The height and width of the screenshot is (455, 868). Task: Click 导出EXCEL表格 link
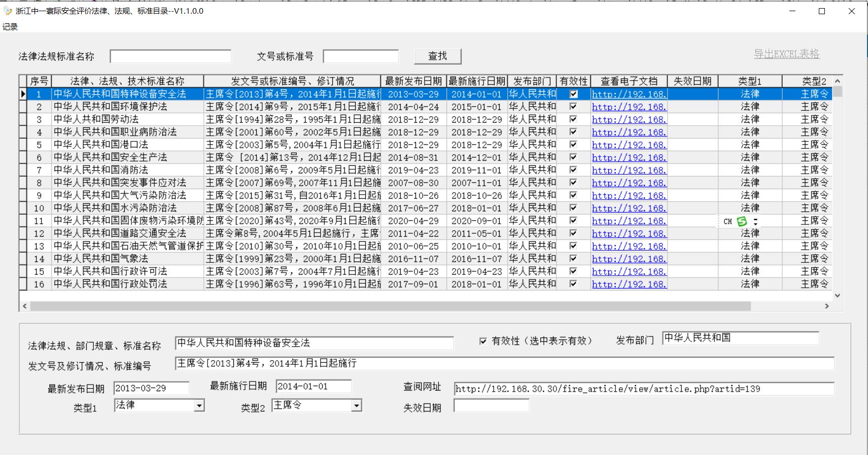786,54
